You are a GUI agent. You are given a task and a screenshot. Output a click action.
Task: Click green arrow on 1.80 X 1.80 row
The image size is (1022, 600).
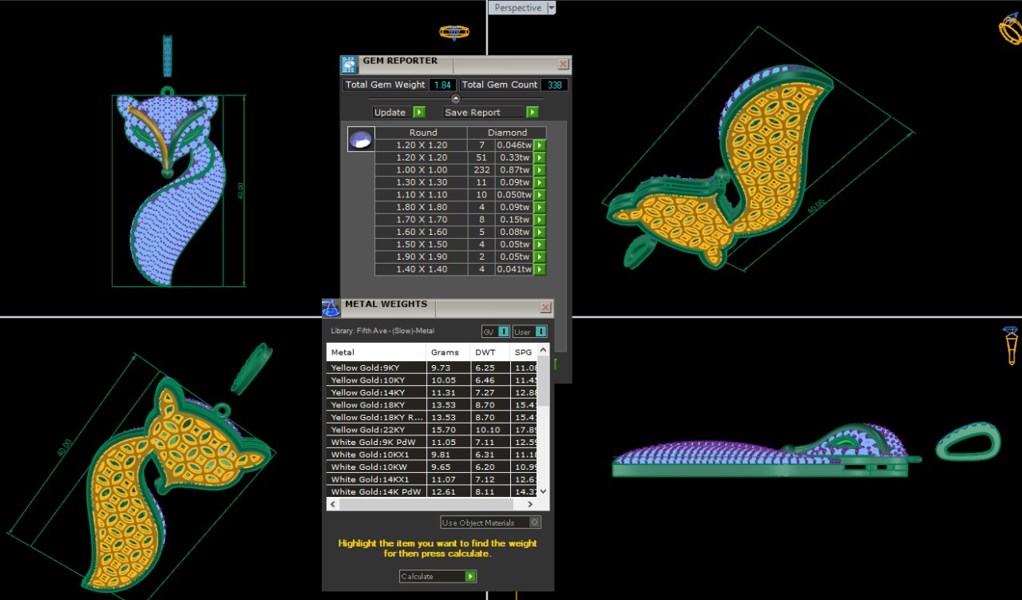(x=540, y=208)
